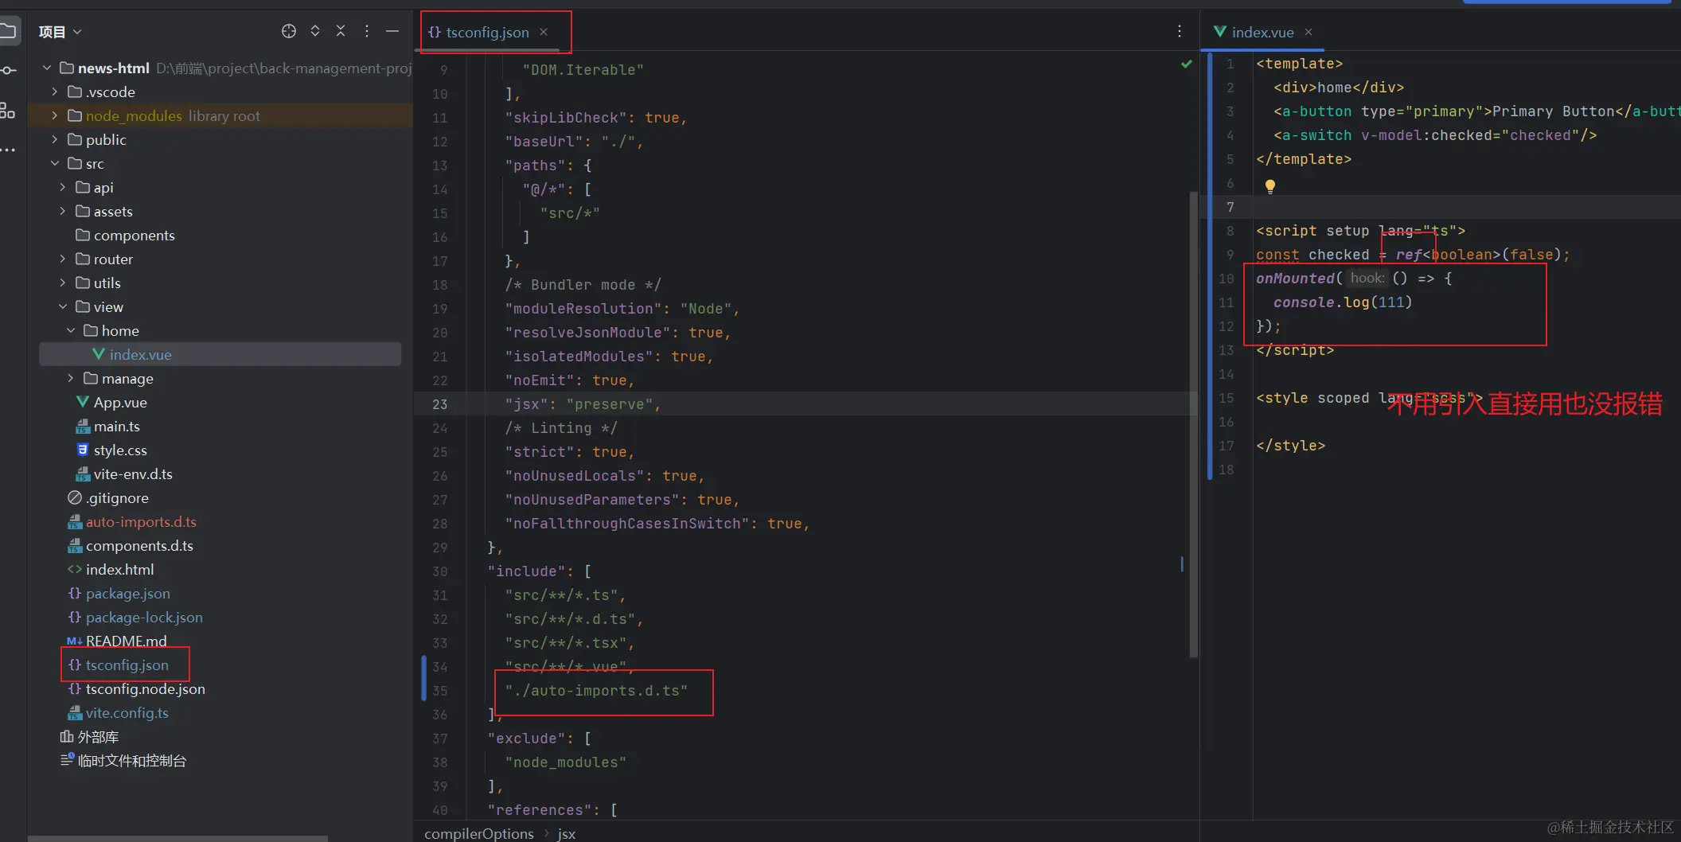Collapse the news-html root folder
1681x842 pixels.
pyautogui.click(x=47, y=68)
